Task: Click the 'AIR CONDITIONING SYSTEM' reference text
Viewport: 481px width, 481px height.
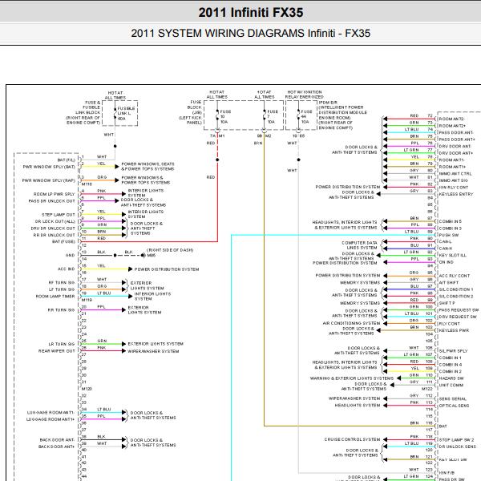Action: pyautogui.click(x=351, y=323)
